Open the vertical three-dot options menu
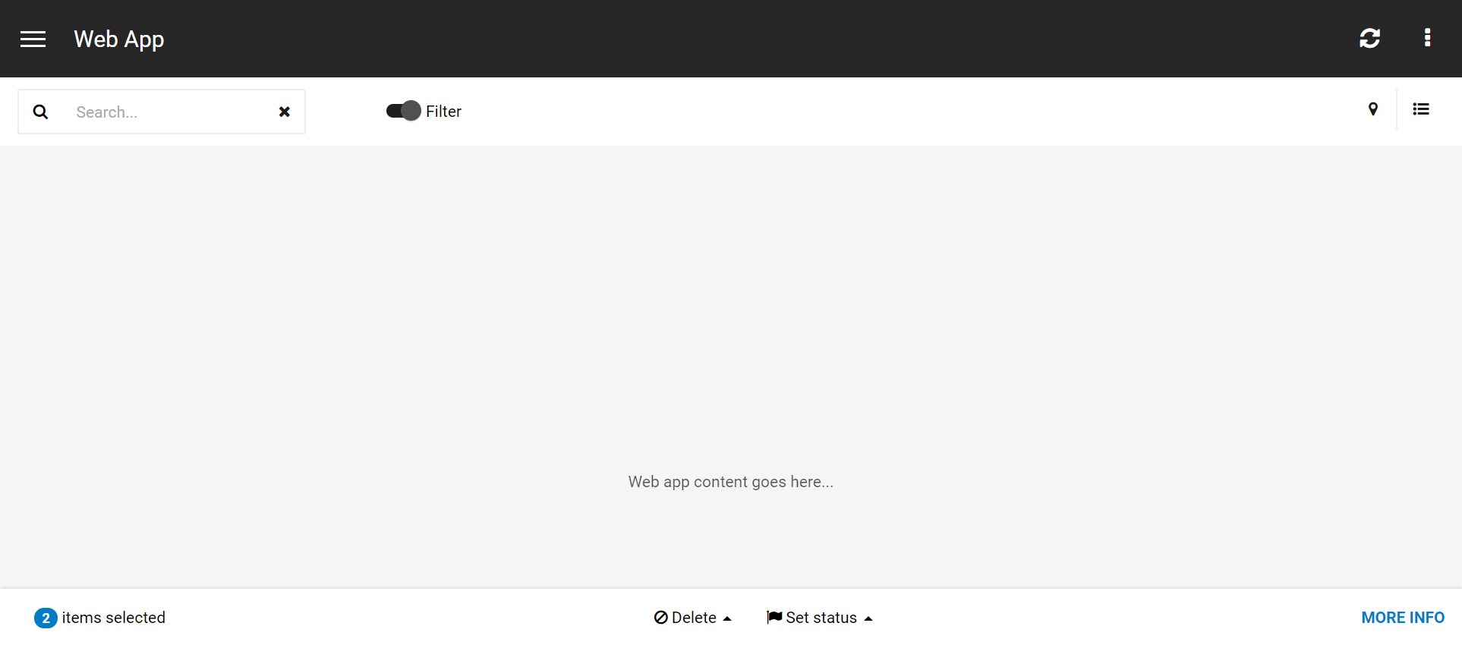The image size is (1462, 645). coord(1427,38)
